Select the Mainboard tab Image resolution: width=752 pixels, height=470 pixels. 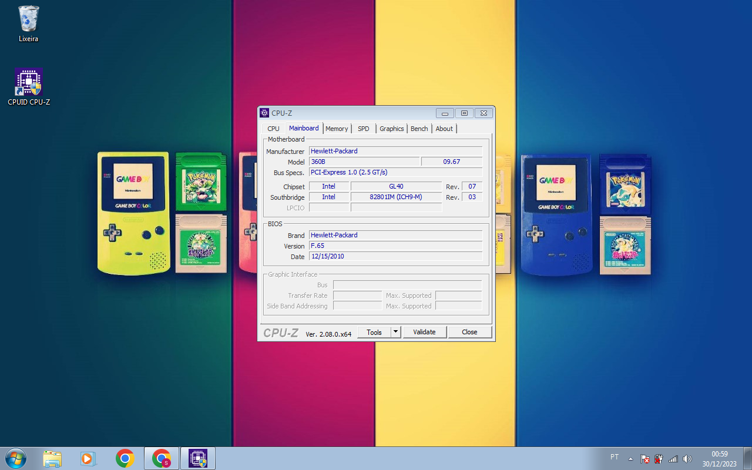click(x=304, y=128)
